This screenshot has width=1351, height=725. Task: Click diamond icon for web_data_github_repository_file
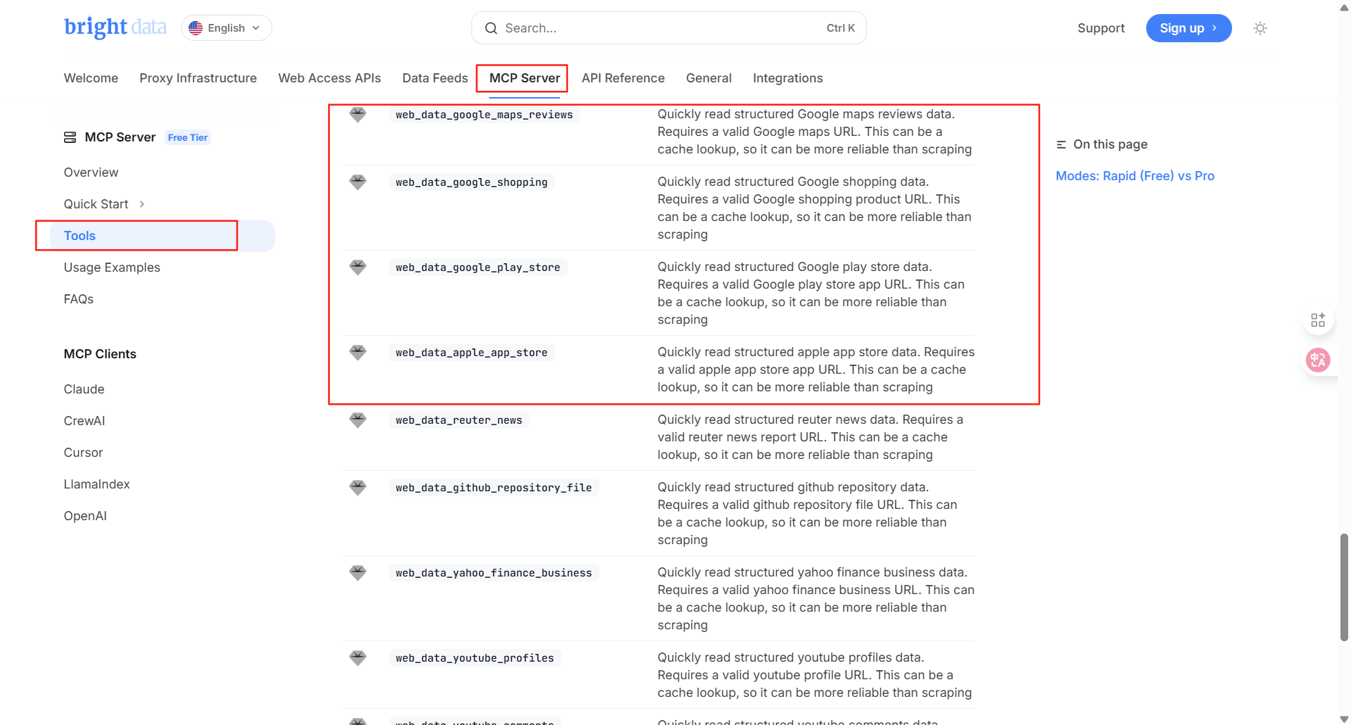pyautogui.click(x=357, y=488)
